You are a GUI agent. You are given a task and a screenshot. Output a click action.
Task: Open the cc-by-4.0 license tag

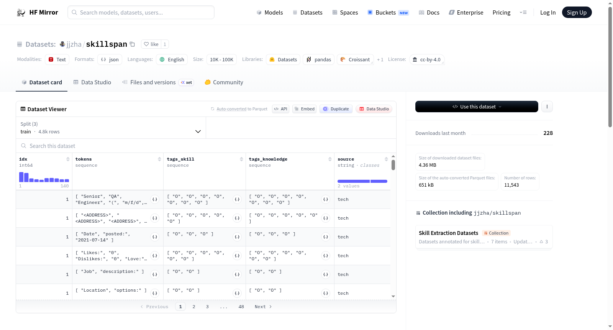point(427,59)
